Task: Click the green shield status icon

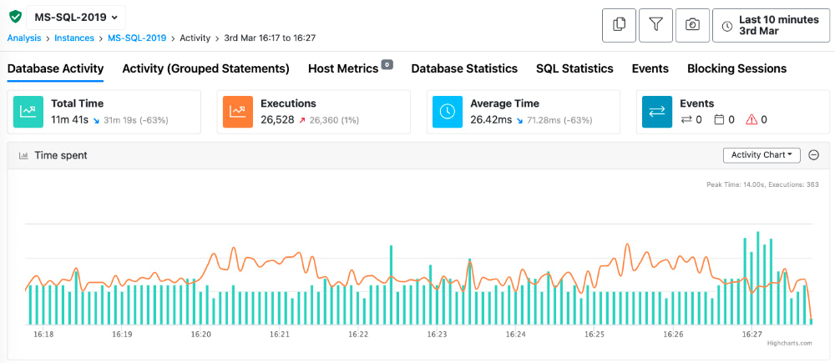Action: click(x=15, y=17)
